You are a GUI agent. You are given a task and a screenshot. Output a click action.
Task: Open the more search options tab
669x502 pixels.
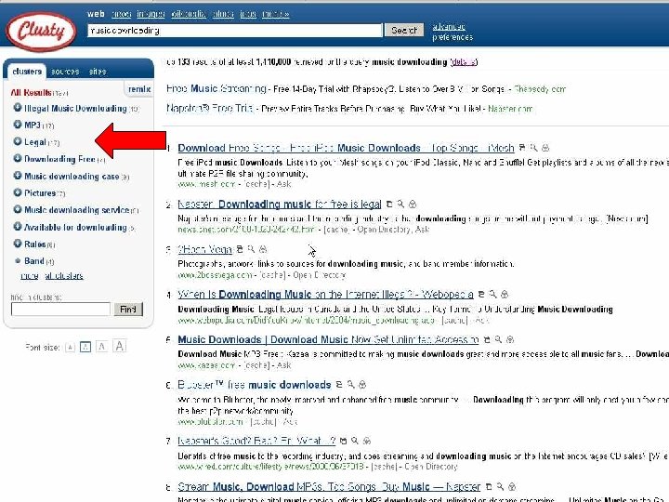(276, 14)
